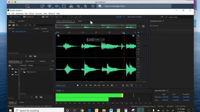The width and height of the screenshot is (200, 112).
Task: Open the Effects menu
Action: click(x=31, y=13)
